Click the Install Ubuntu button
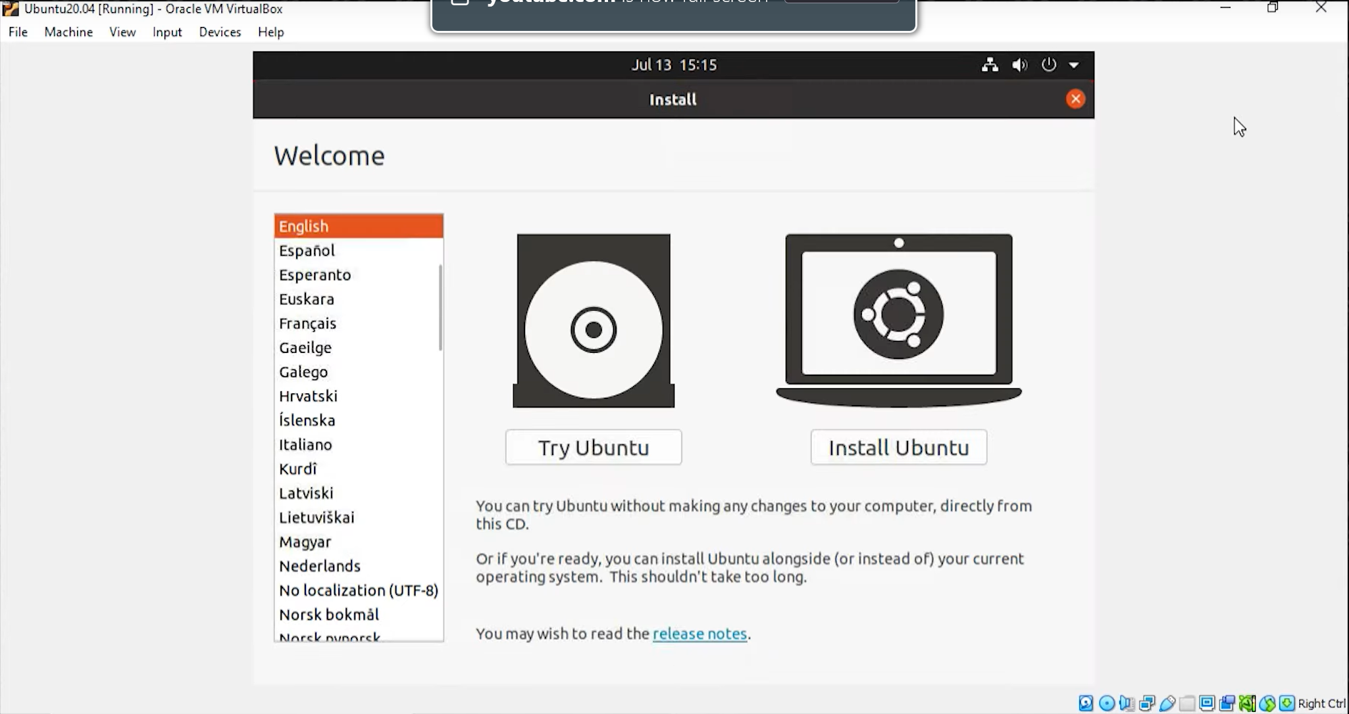 coord(898,447)
